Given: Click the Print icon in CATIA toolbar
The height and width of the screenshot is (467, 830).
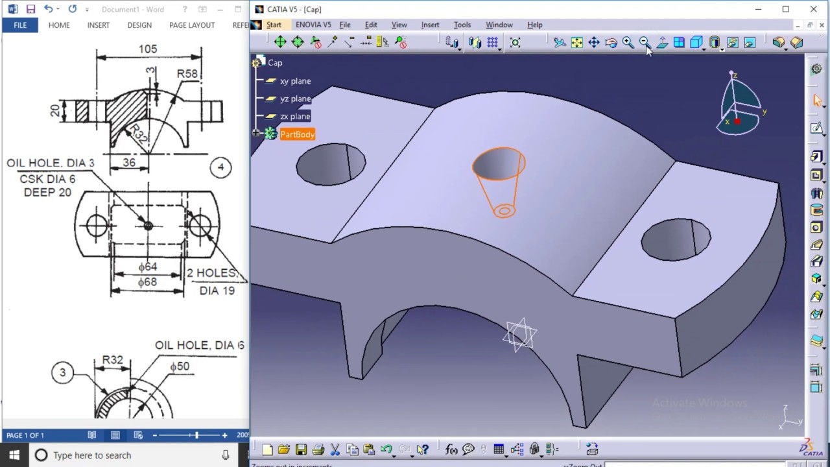Looking at the screenshot, I should coord(318,449).
